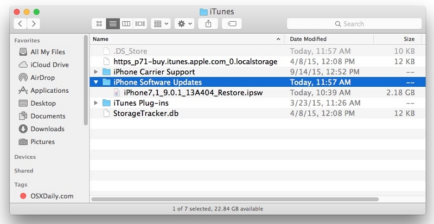This screenshot has width=434, height=224.
Task: Open Pictures in sidebar
Action: pos(37,142)
